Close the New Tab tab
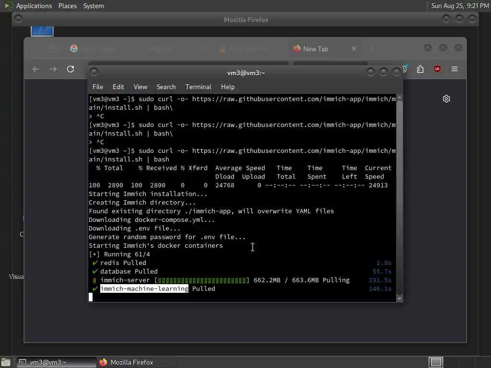The image size is (491, 368). tap(353, 48)
